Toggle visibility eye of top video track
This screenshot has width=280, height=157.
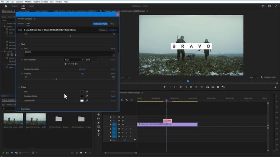click(122, 117)
